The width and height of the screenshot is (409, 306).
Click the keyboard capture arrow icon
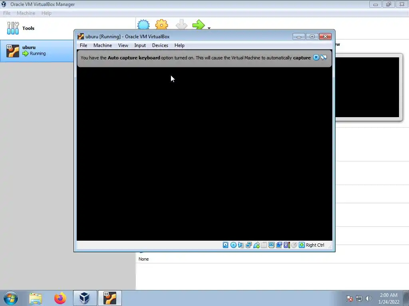click(x=302, y=245)
